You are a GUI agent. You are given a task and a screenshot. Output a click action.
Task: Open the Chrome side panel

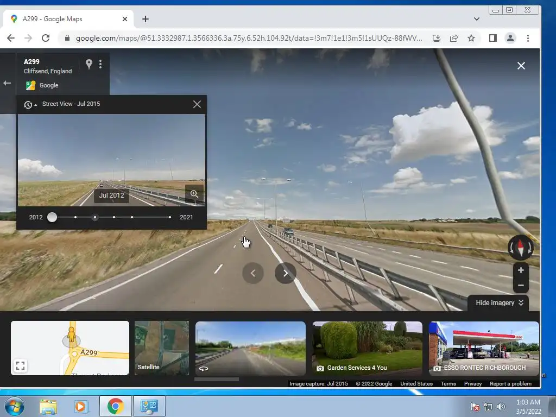pos(493,38)
